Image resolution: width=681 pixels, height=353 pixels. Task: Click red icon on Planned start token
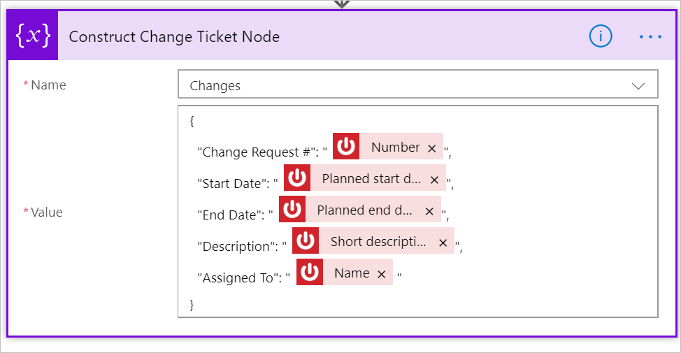[x=297, y=178]
